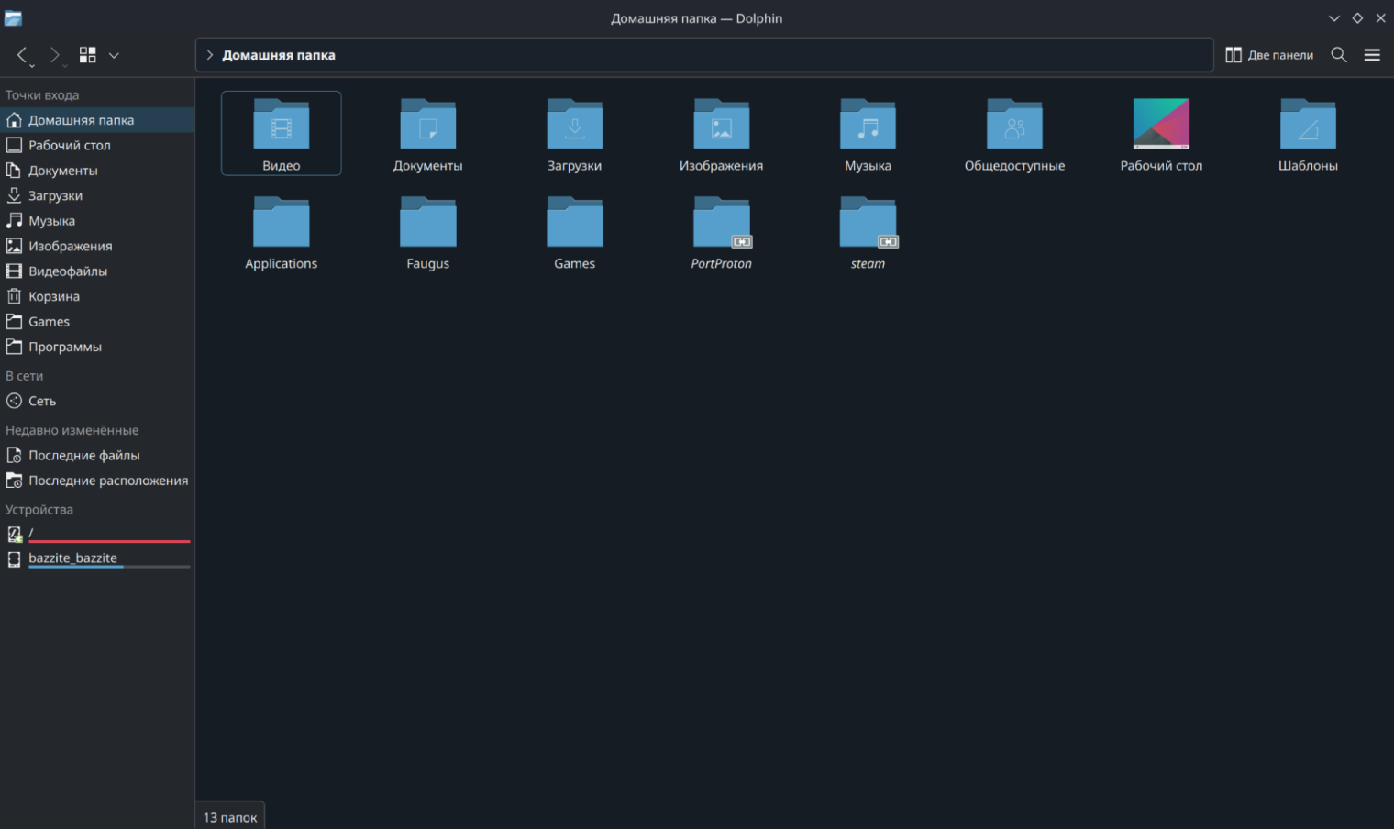Open the view mode dropdown arrow
This screenshot has height=829, width=1394.
point(114,55)
